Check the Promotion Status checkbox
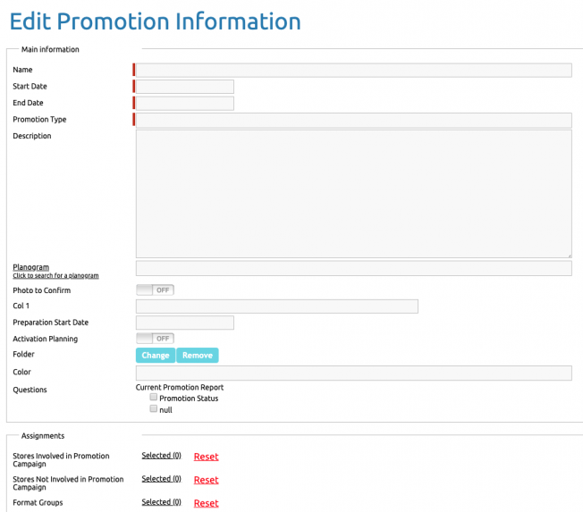This screenshot has width=583, height=512. (154, 398)
